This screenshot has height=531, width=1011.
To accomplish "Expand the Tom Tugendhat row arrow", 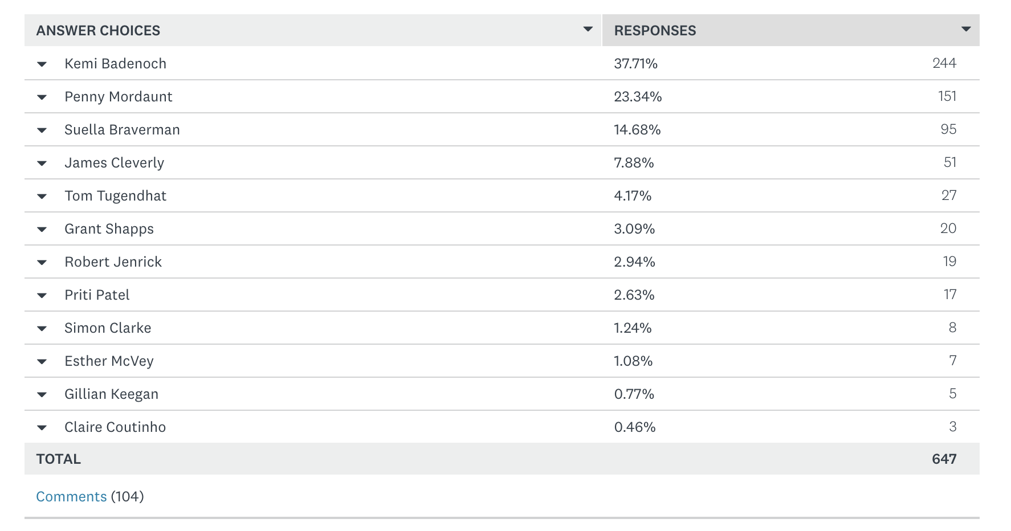I will pos(42,197).
